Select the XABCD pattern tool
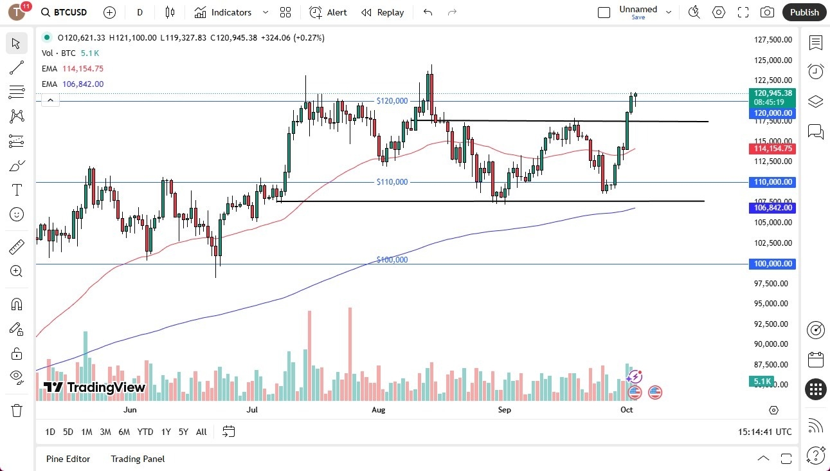 pos(17,116)
